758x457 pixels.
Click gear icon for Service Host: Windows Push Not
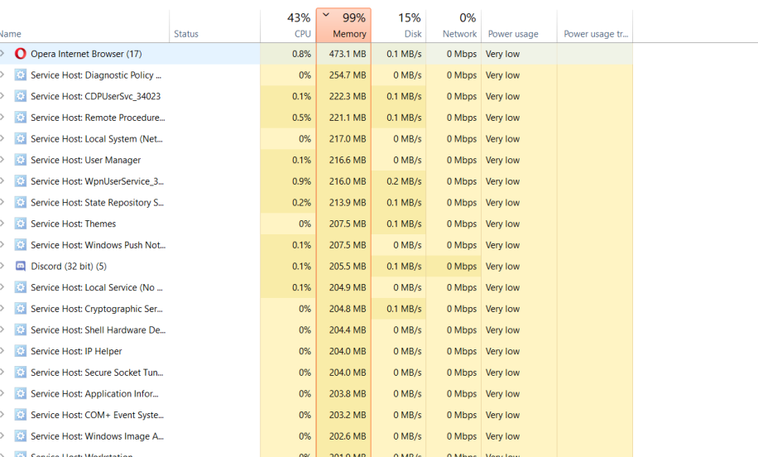pos(21,245)
